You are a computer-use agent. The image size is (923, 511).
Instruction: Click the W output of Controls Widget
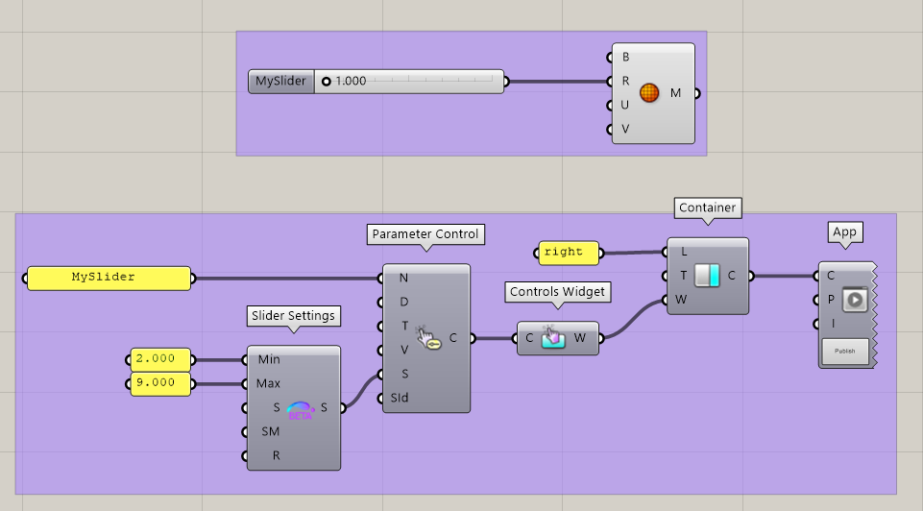[x=580, y=338]
